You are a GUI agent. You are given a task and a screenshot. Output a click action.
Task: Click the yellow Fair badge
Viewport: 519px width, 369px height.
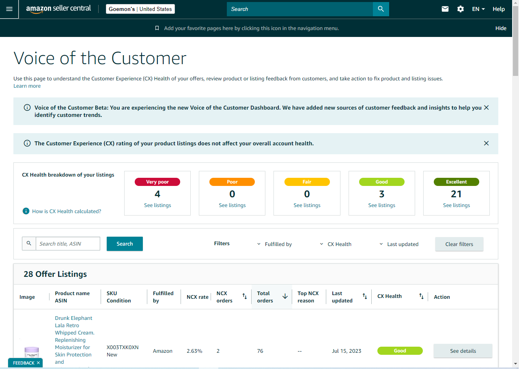pos(307,182)
